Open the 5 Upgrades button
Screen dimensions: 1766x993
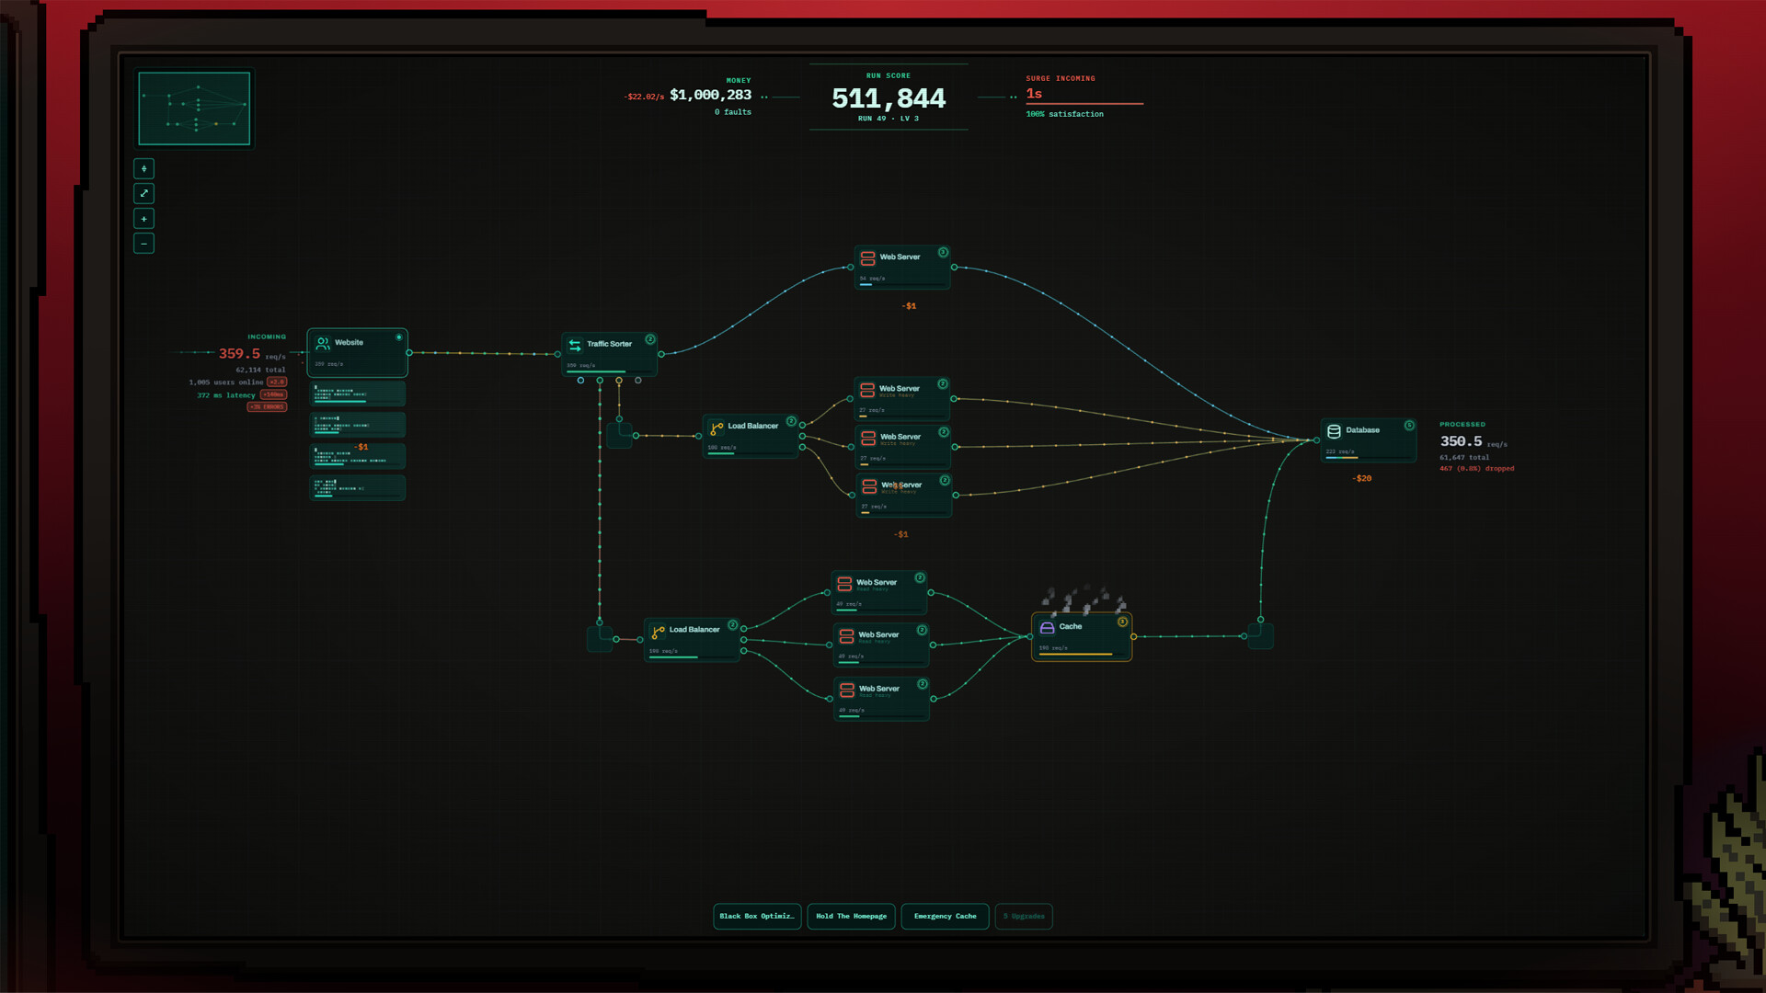coord(1024,916)
